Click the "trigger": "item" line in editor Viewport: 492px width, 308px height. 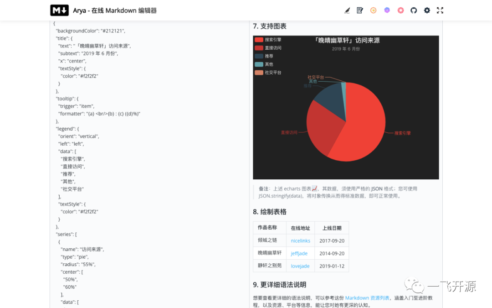point(76,106)
